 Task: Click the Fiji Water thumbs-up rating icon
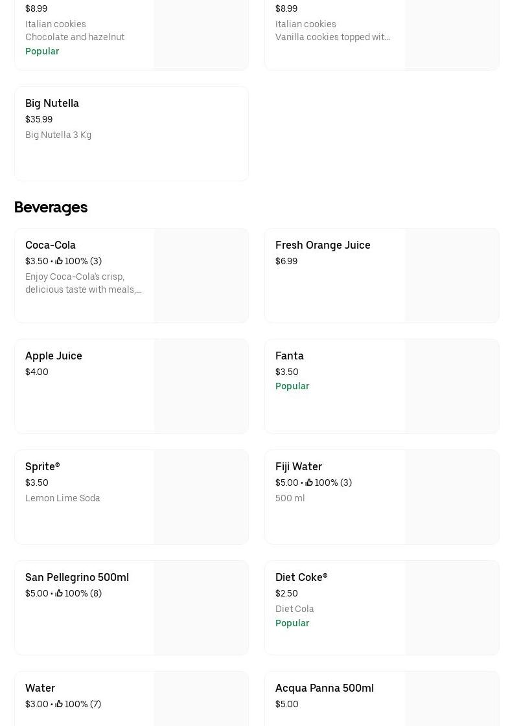[309, 482]
